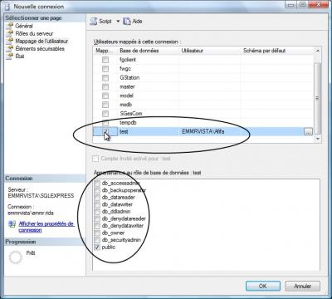This screenshot has height=299, width=332.
Task: Click the connection properties icon
Action: pyautogui.click(x=12, y=224)
